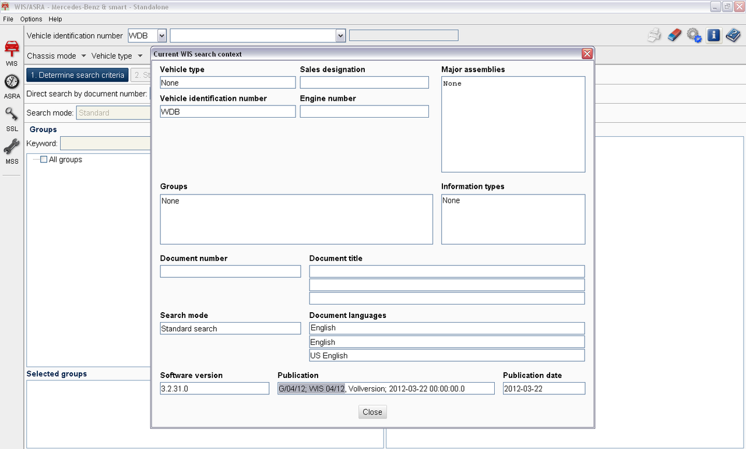Expand the Chassis mode dropdown

pos(57,56)
